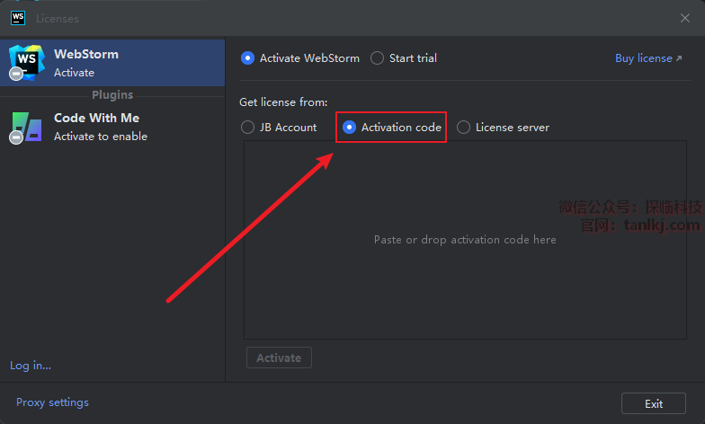Open the Proxy settings link
This screenshot has width=705, height=424.
click(52, 402)
